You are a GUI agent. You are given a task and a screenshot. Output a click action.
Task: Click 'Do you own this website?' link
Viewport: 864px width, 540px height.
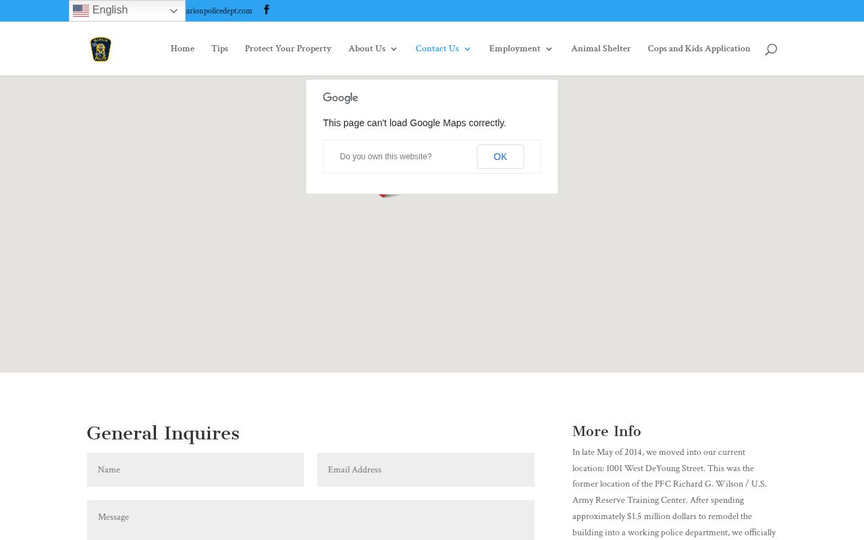click(385, 157)
